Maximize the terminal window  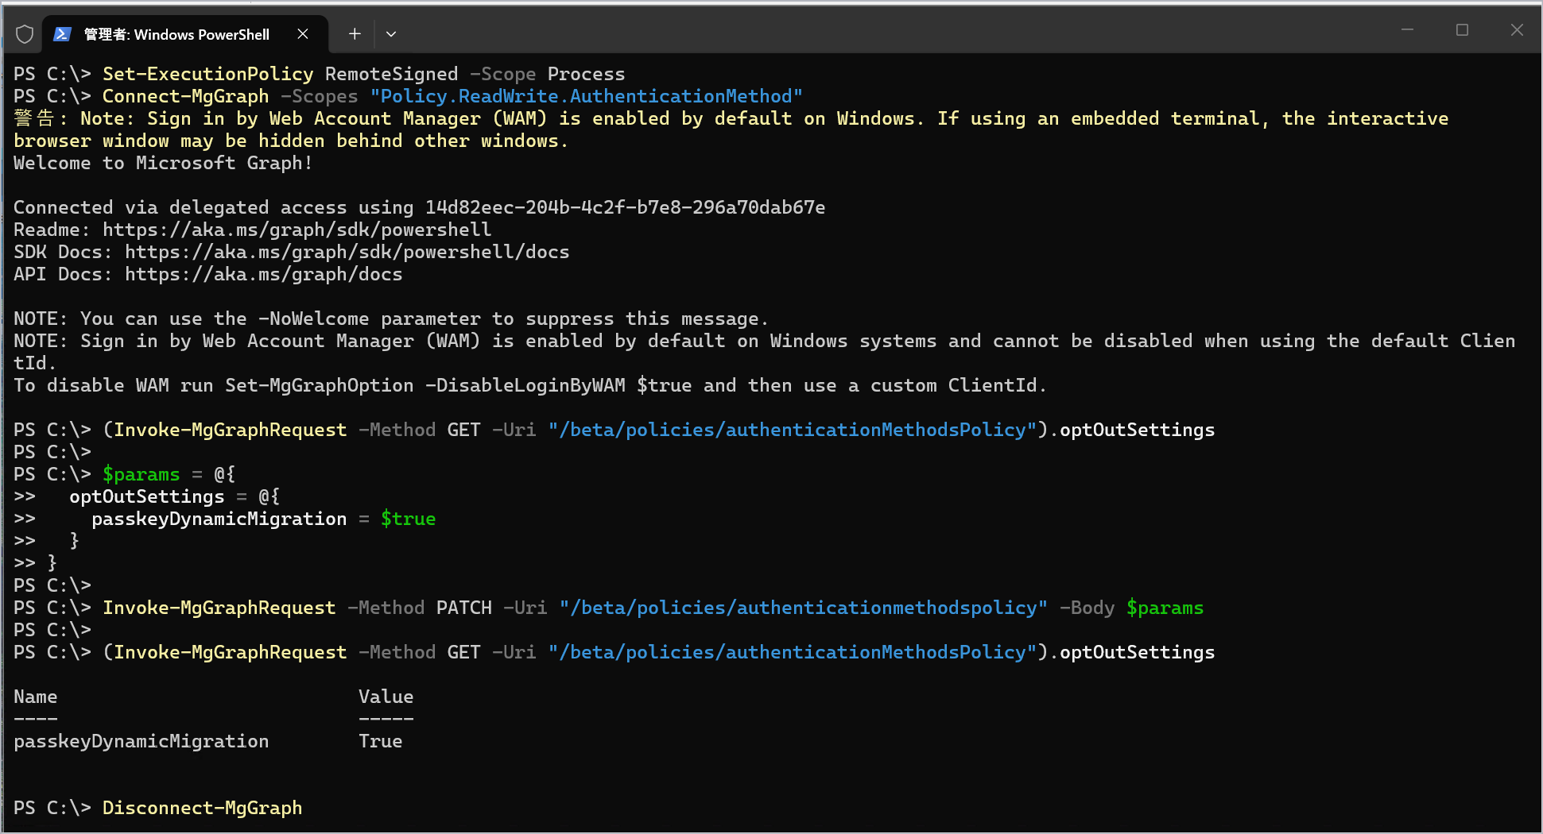pyautogui.click(x=1462, y=29)
